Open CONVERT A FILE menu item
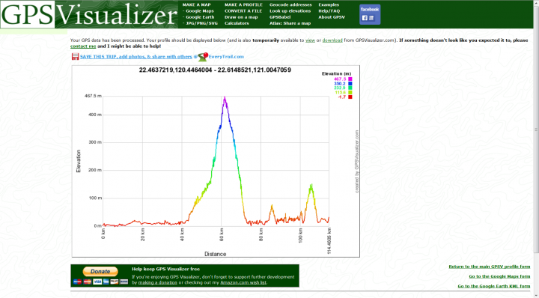Viewport: 539px width, 298px height. pyautogui.click(x=243, y=11)
